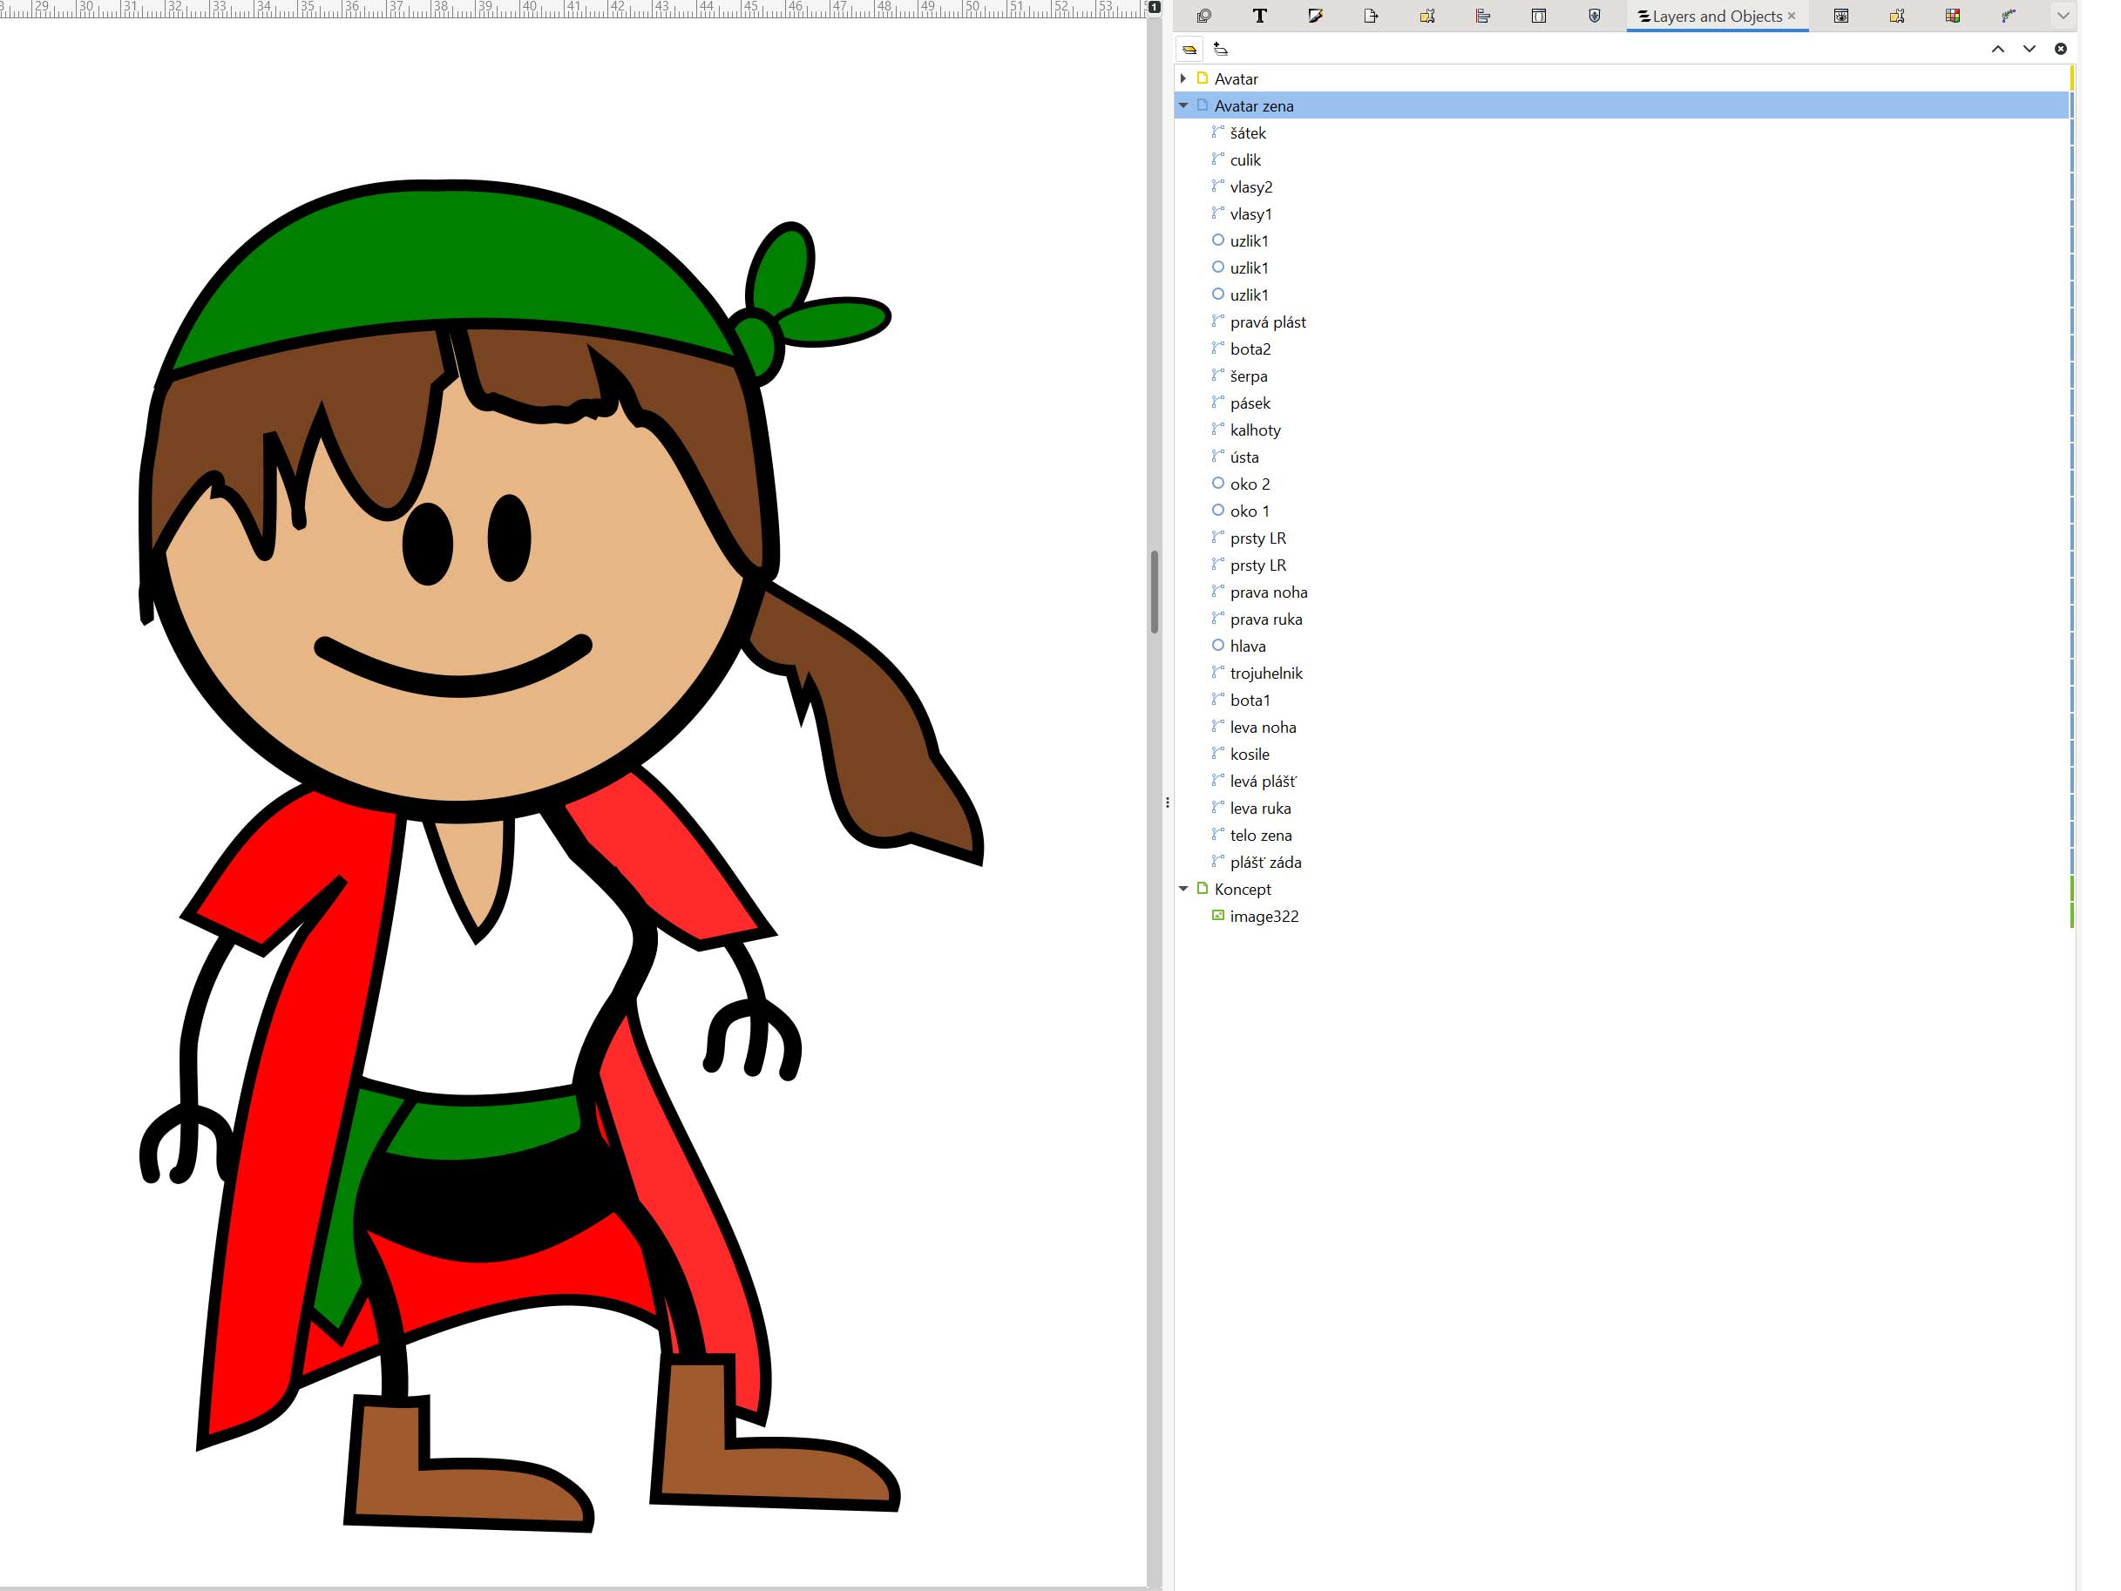Select the image322 object in Koncept
Viewport: 2121px width, 1591px height.
(1264, 916)
